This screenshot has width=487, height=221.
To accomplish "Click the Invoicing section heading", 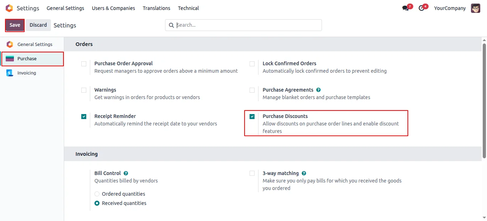I will click(87, 154).
